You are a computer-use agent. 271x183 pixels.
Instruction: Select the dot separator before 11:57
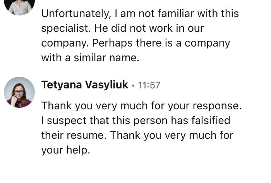pos(133,86)
